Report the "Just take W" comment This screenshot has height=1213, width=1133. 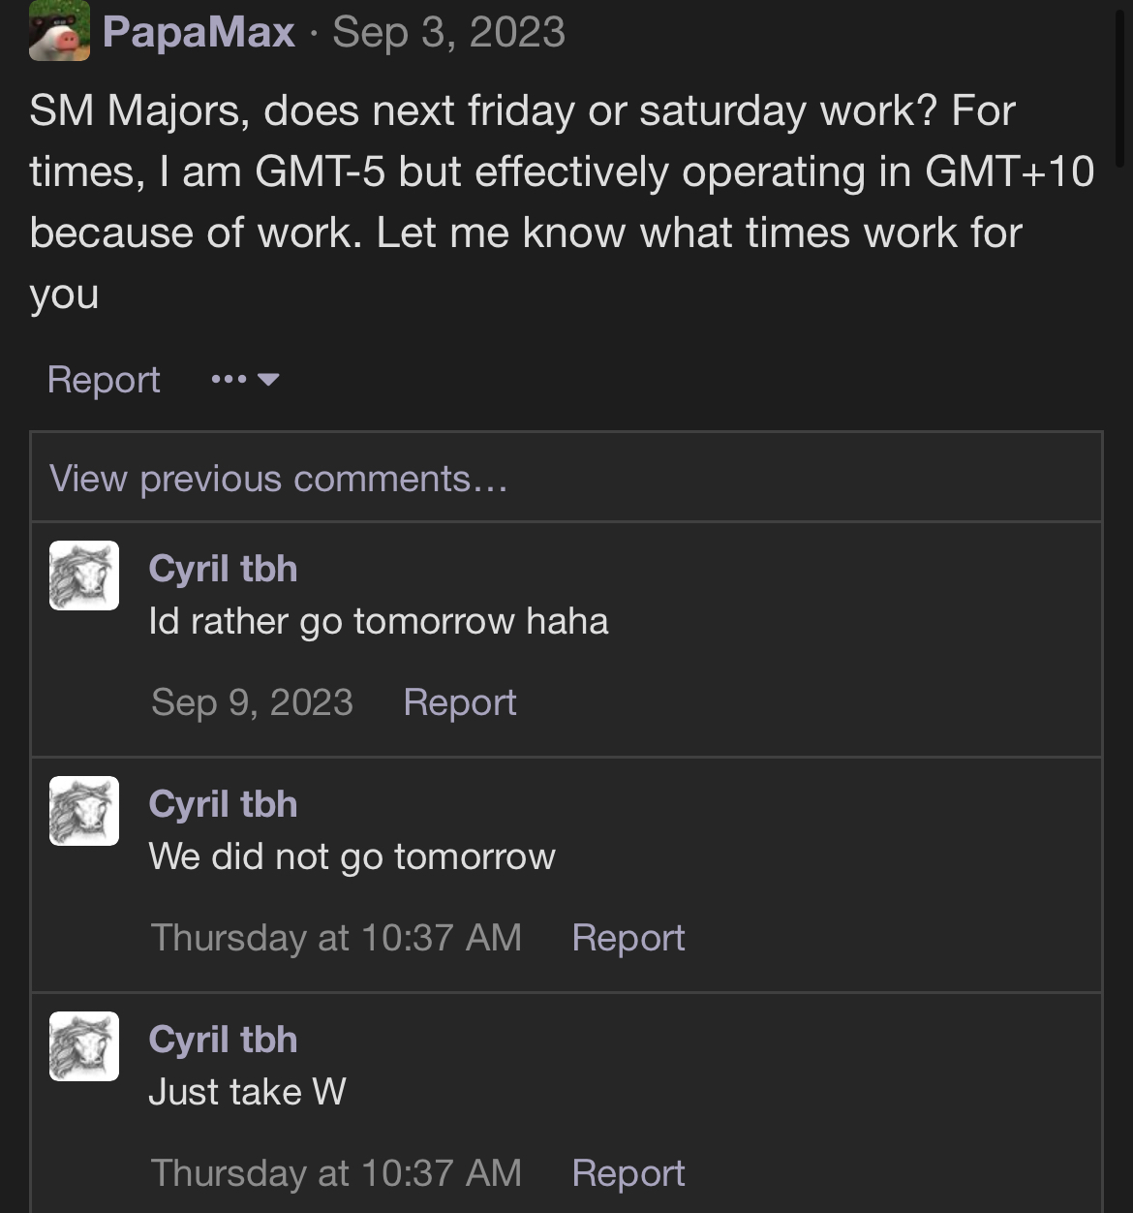coord(628,1173)
